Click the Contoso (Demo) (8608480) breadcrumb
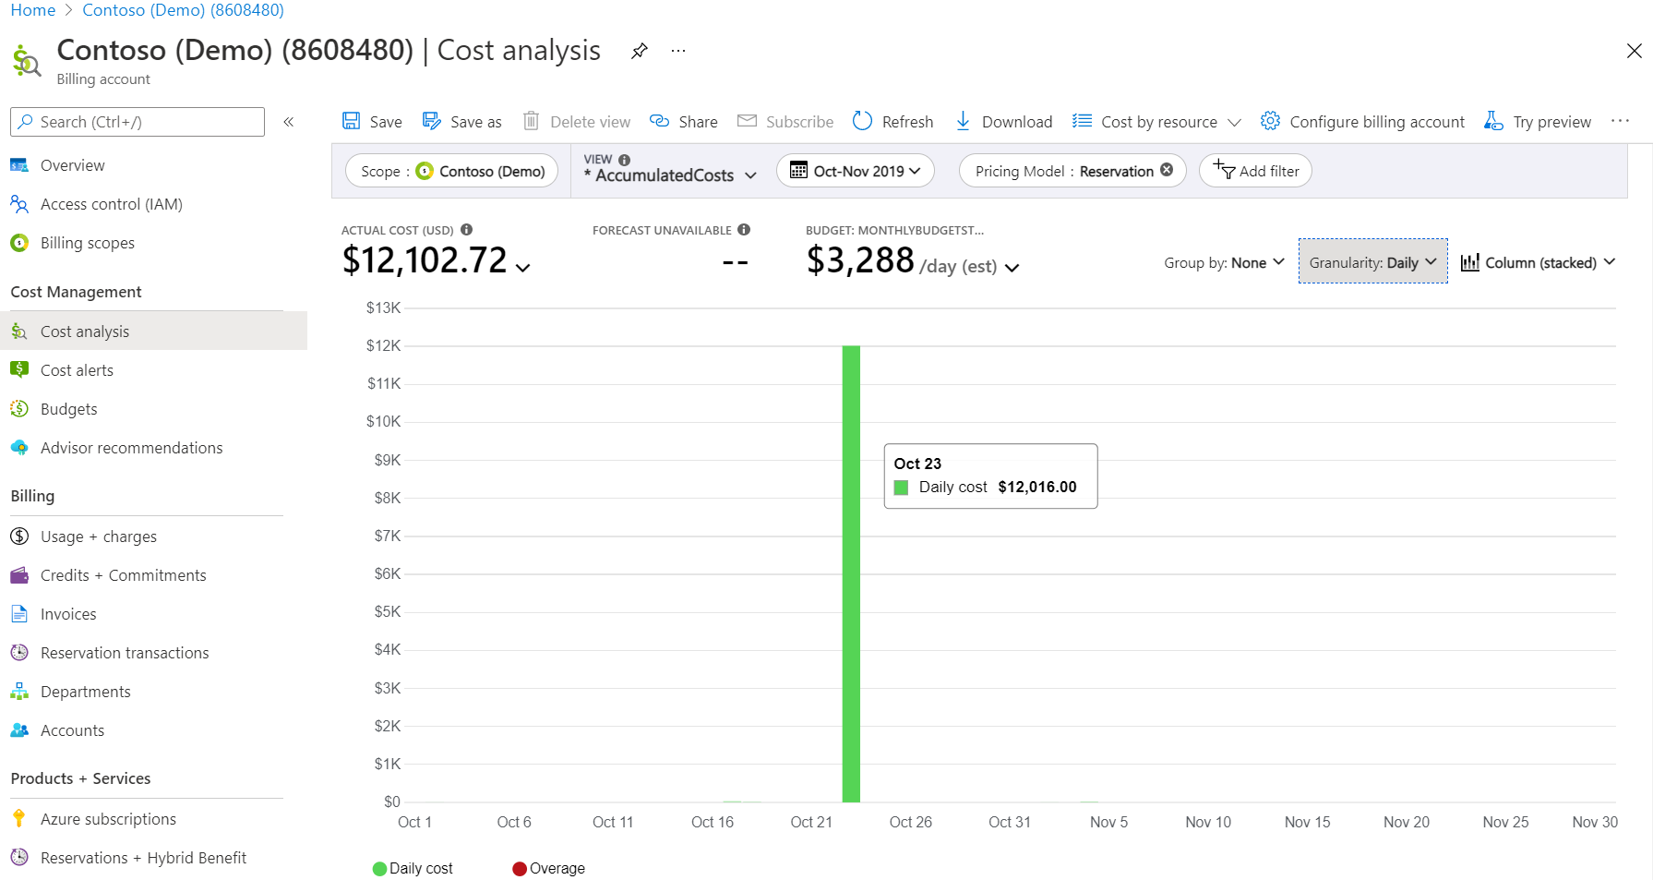The image size is (1653, 880). [183, 10]
